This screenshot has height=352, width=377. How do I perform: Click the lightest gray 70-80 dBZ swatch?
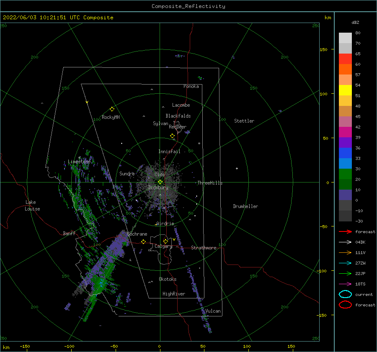click(x=345, y=38)
